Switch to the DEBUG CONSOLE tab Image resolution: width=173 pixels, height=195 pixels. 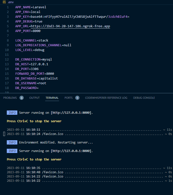click(144, 98)
